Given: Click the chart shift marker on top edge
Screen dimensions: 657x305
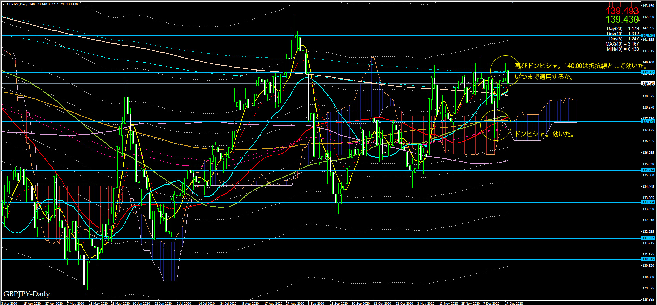Looking at the screenshot, I should pos(512,2).
